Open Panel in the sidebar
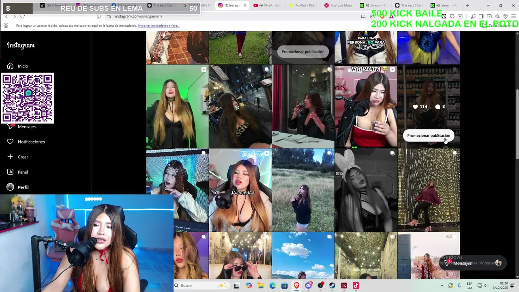 (23, 172)
